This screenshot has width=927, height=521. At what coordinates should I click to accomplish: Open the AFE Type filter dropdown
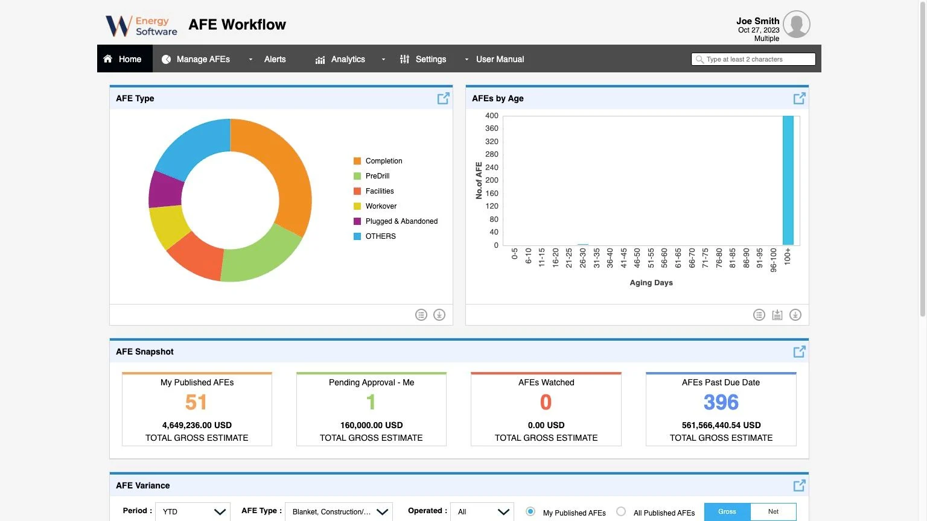(x=338, y=511)
